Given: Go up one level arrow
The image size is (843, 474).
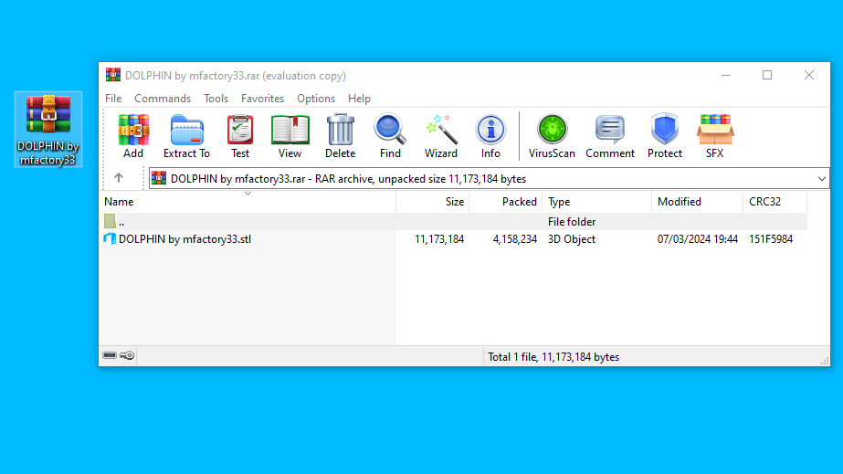Looking at the screenshot, I should (x=119, y=177).
